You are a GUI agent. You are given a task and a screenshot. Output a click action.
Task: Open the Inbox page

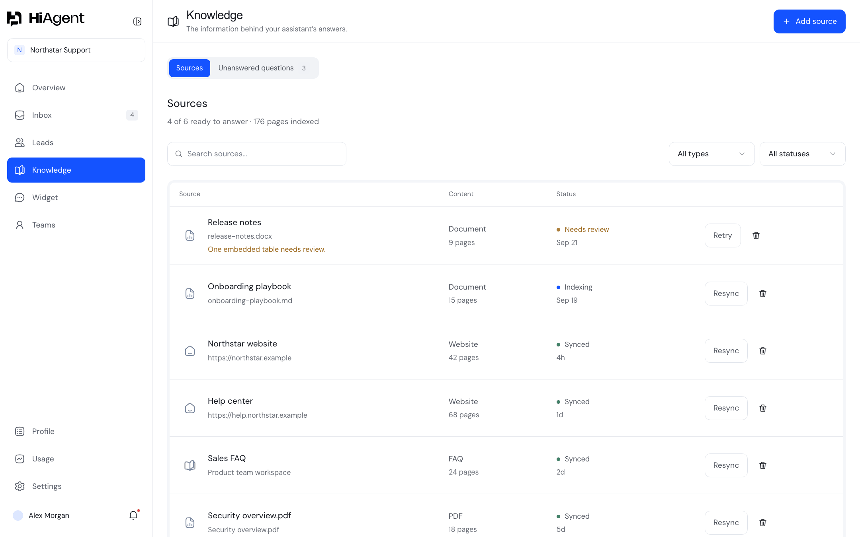pyautogui.click(x=76, y=115)
